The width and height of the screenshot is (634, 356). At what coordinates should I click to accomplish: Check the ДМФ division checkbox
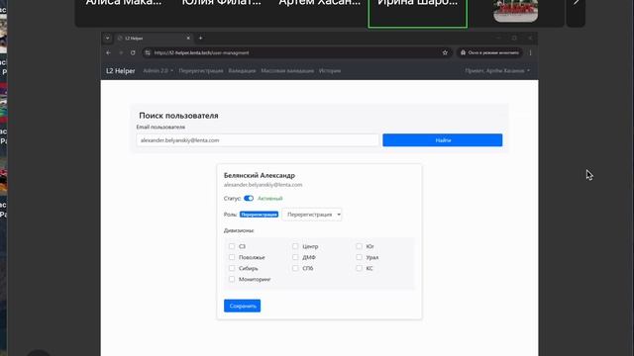tap(295, 257)
